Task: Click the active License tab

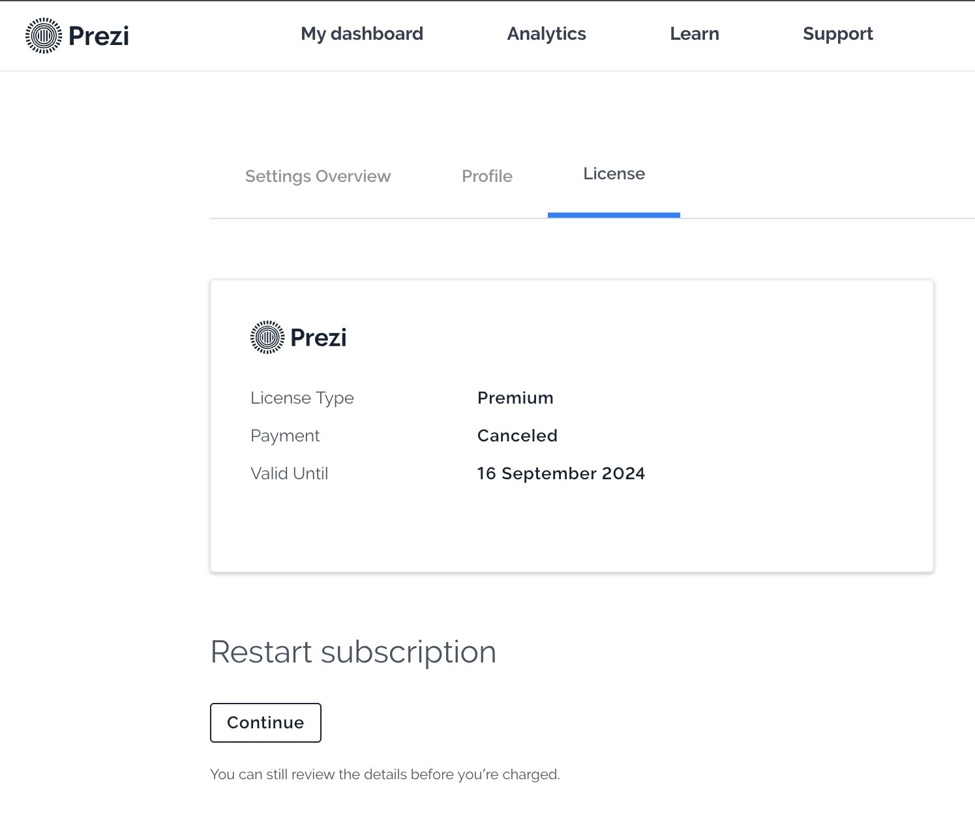Action: point(614,174)
